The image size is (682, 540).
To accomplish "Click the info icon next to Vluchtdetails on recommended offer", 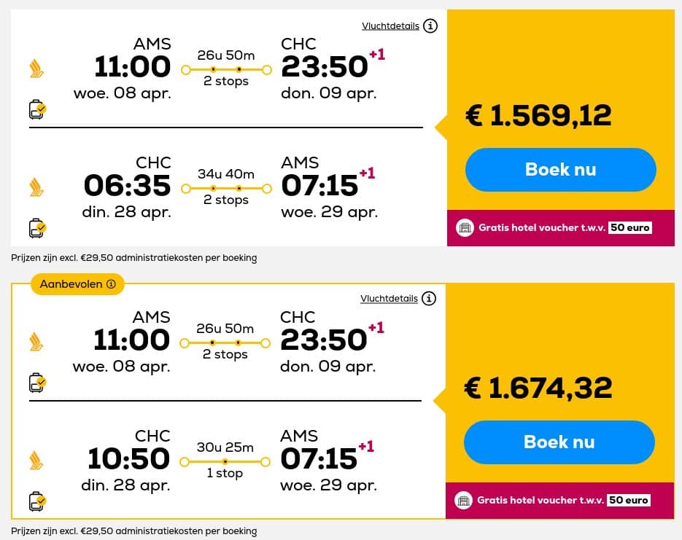I will 429,298.
